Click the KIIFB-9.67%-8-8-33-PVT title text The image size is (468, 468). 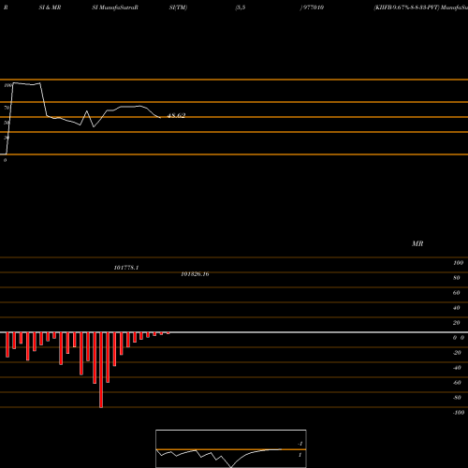pos(406,7)
